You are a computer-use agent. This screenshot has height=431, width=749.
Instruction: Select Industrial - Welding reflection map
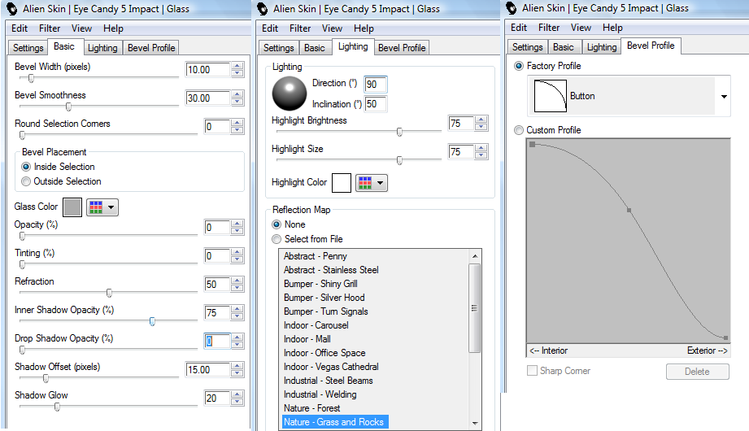(x=320, y=394)
